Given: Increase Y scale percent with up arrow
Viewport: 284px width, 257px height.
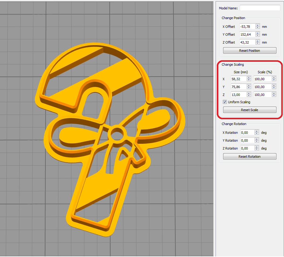Looking at the screenshot, I should (274, 85).
